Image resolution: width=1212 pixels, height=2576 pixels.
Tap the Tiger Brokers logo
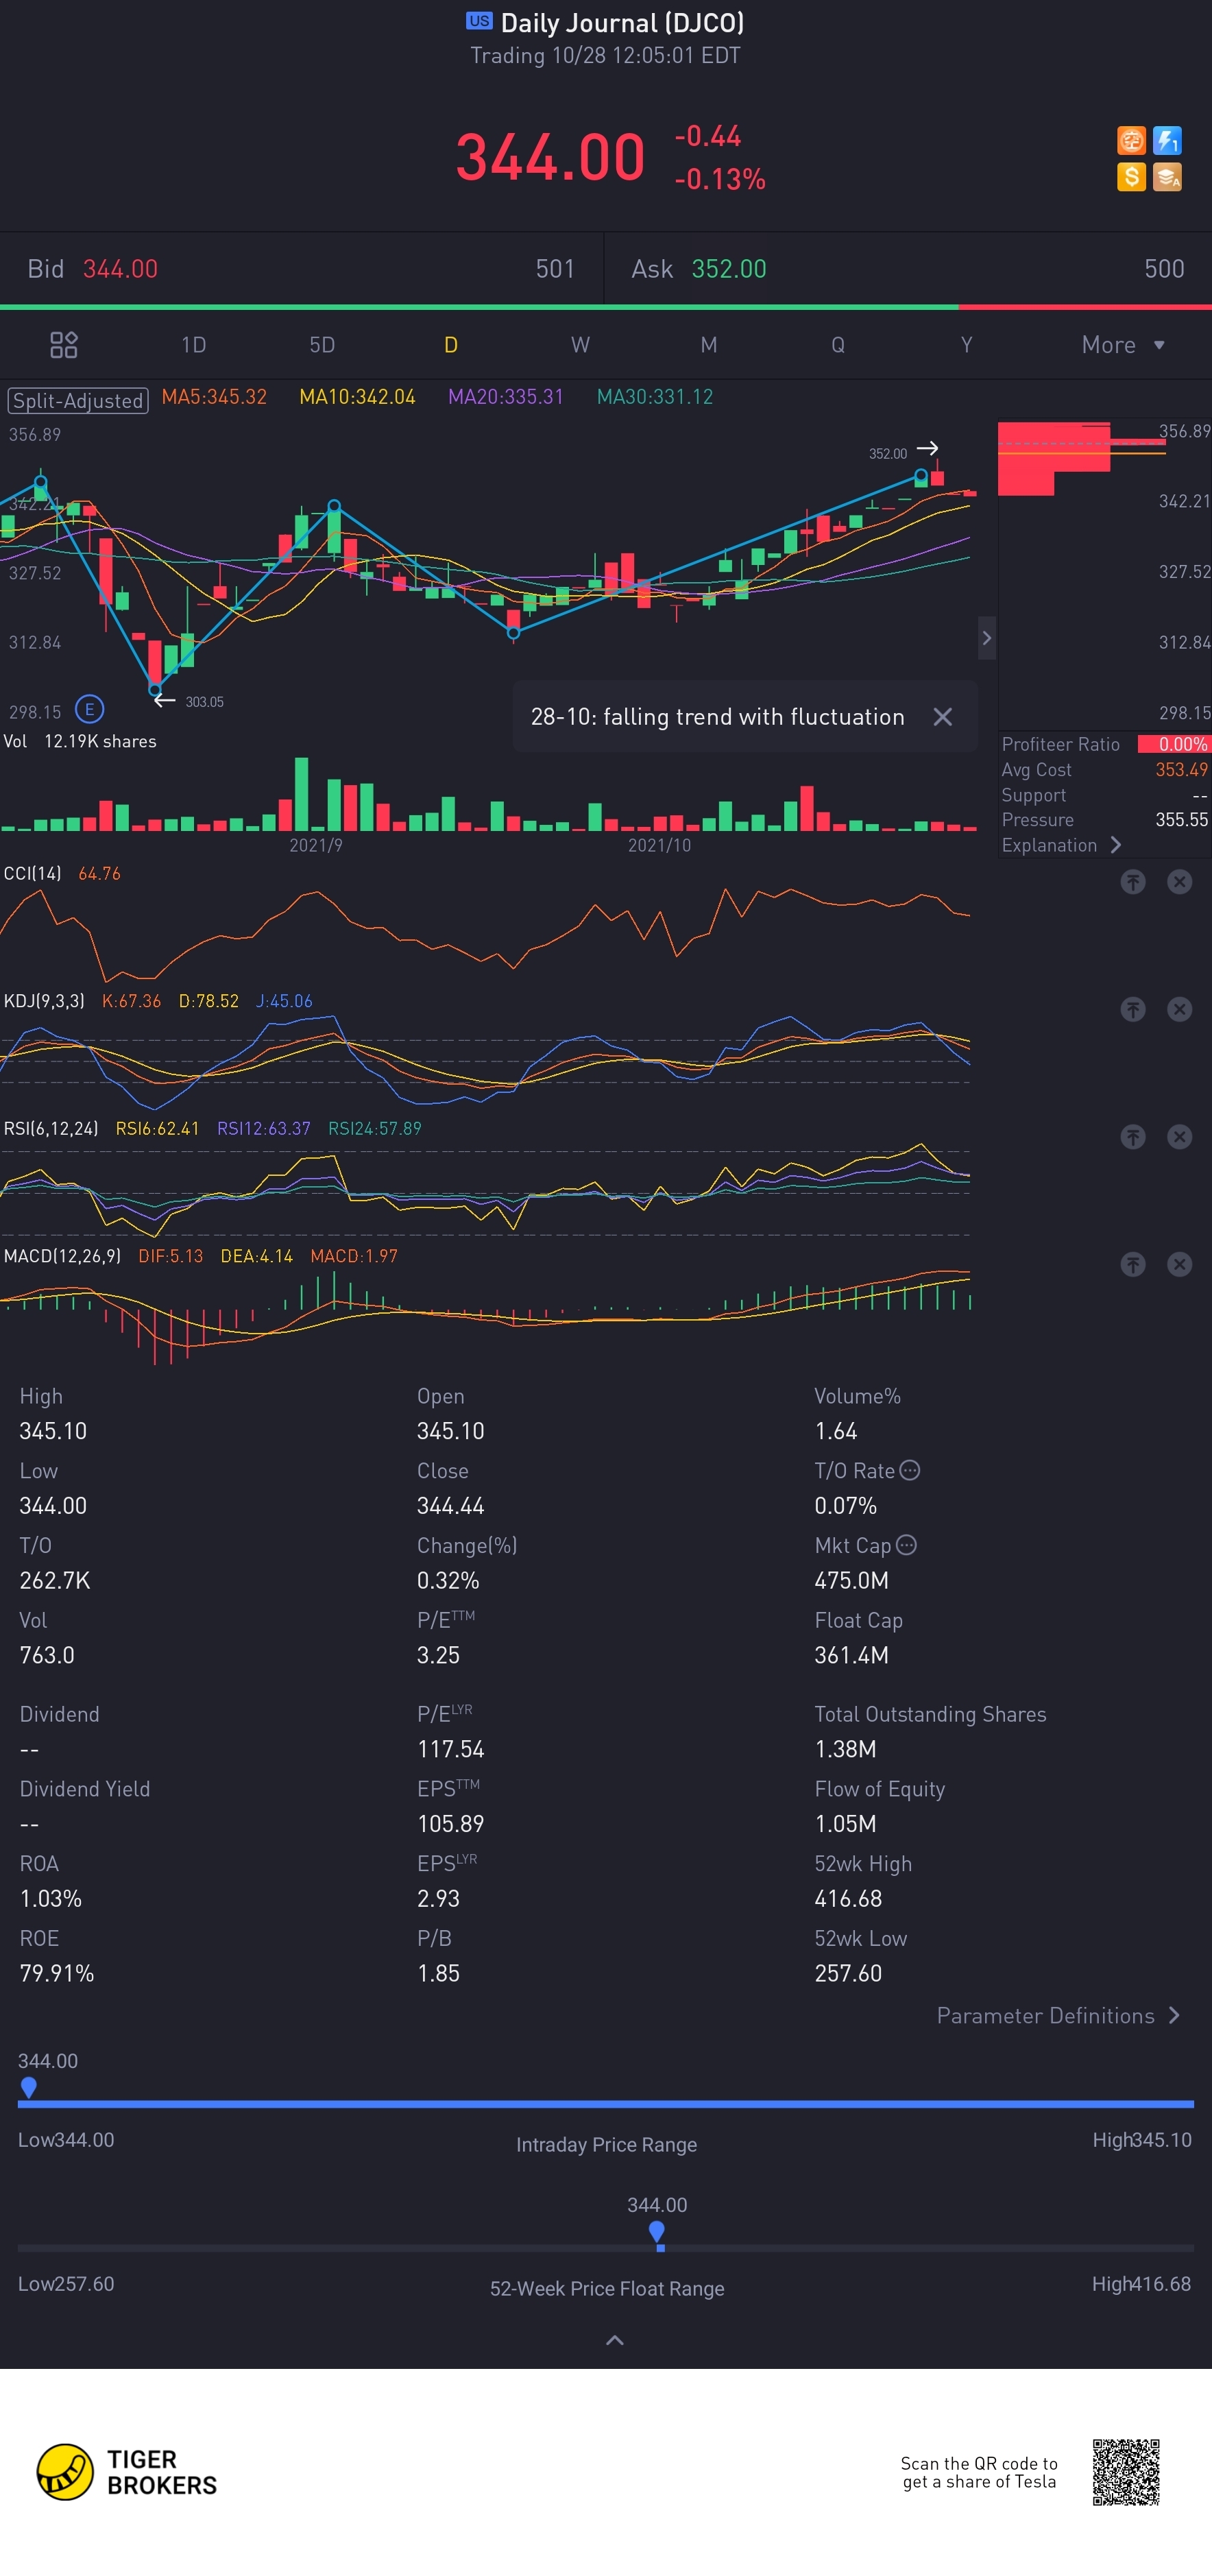127,2472
